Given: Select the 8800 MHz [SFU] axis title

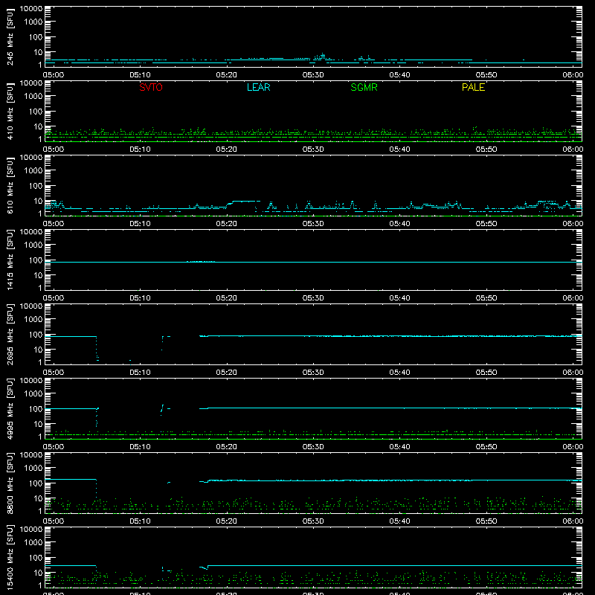Looking at the screenshot, I should point(10,483).
